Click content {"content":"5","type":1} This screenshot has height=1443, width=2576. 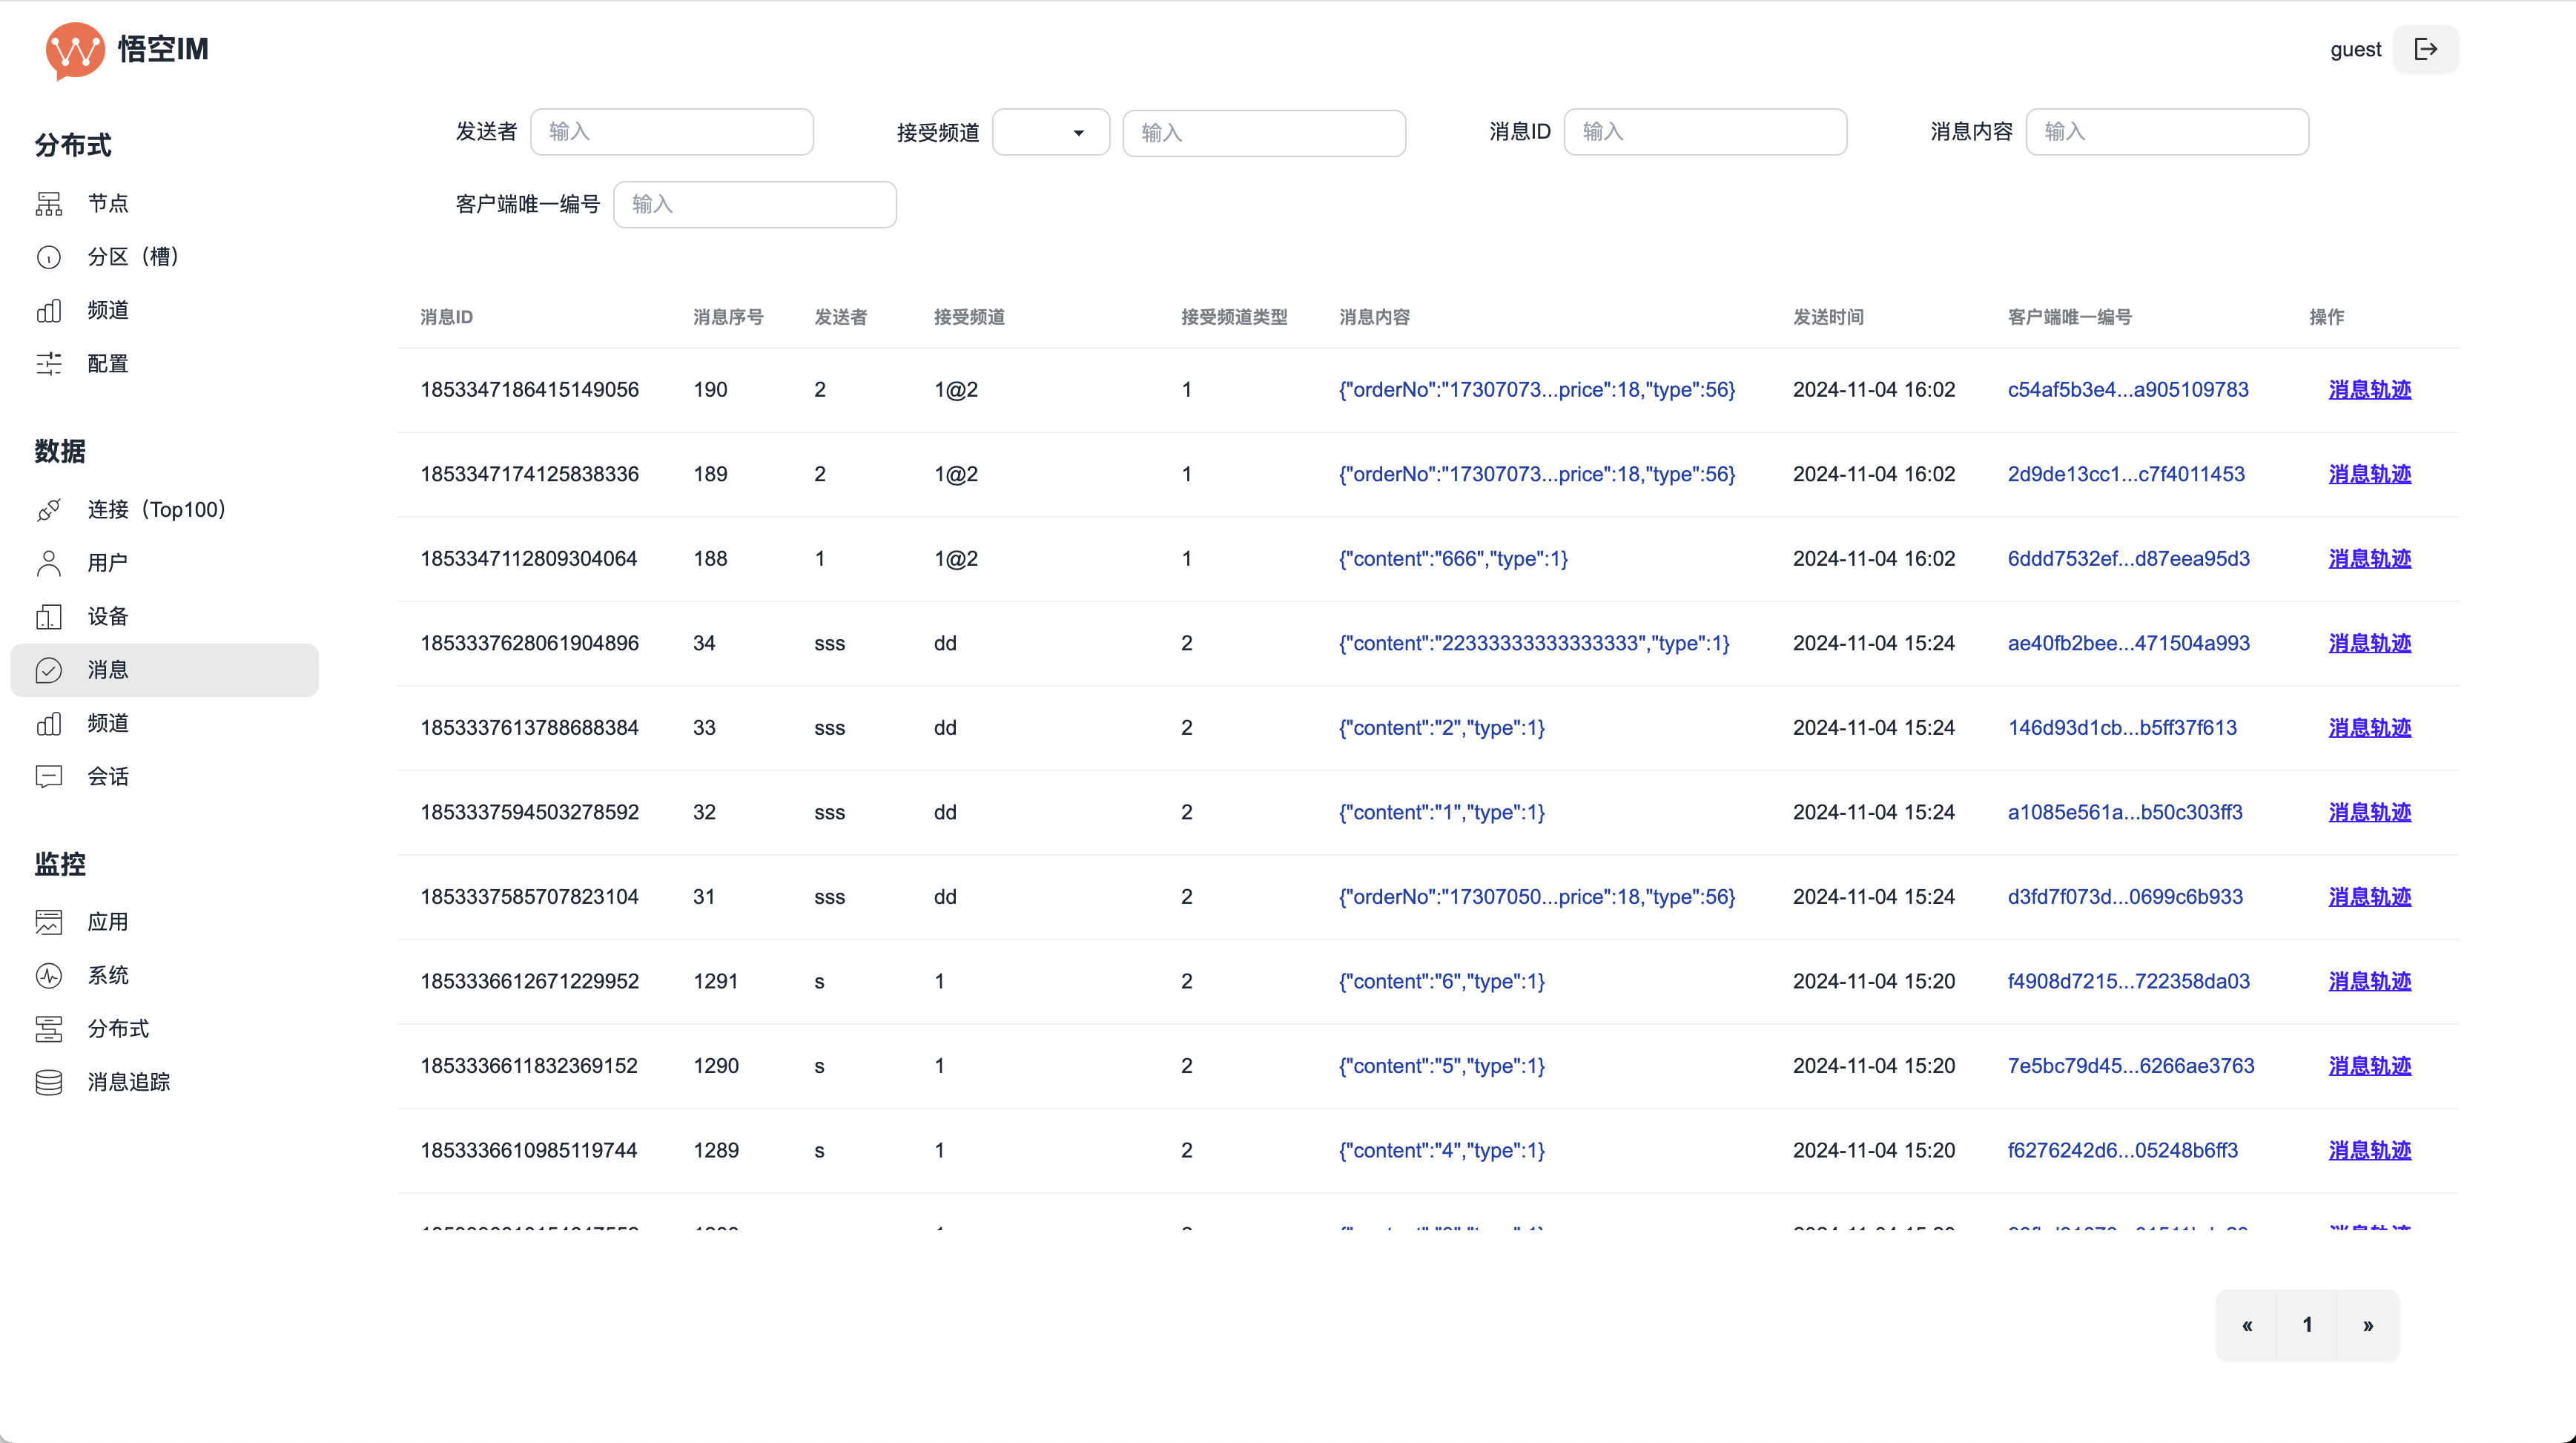click(x=1441, y=1066)
